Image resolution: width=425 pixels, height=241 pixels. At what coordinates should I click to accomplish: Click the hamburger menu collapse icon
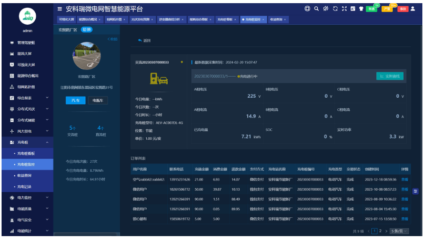coord(60,9)
